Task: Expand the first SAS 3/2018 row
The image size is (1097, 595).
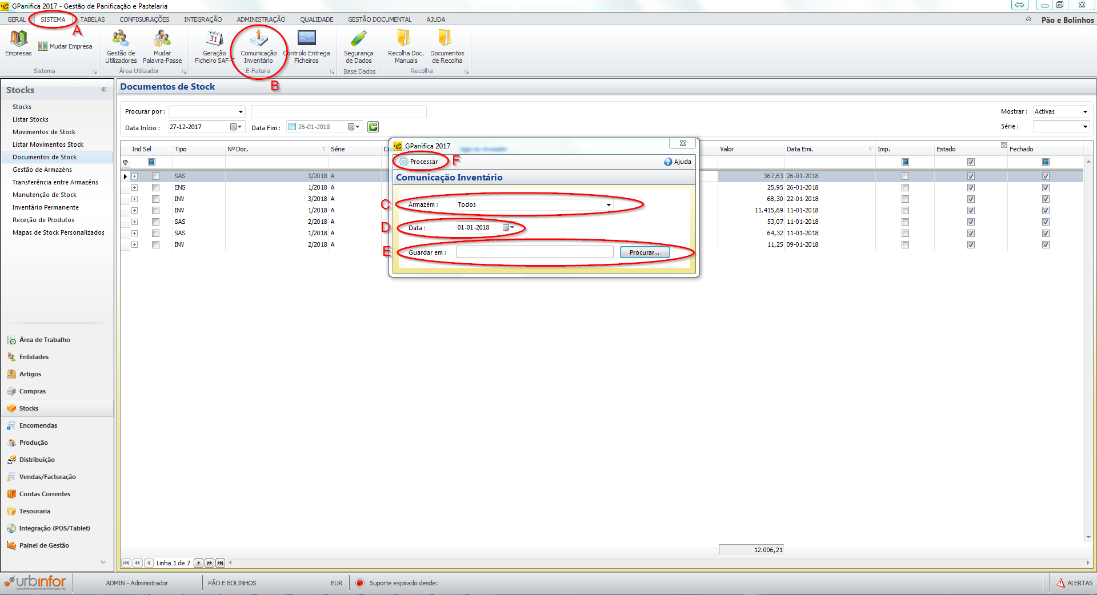Action: 135,176
